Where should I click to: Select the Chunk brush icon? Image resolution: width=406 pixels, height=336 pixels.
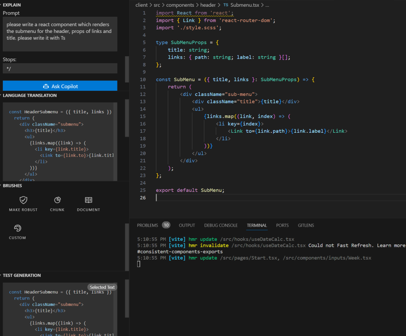click(x=57, y=200)
